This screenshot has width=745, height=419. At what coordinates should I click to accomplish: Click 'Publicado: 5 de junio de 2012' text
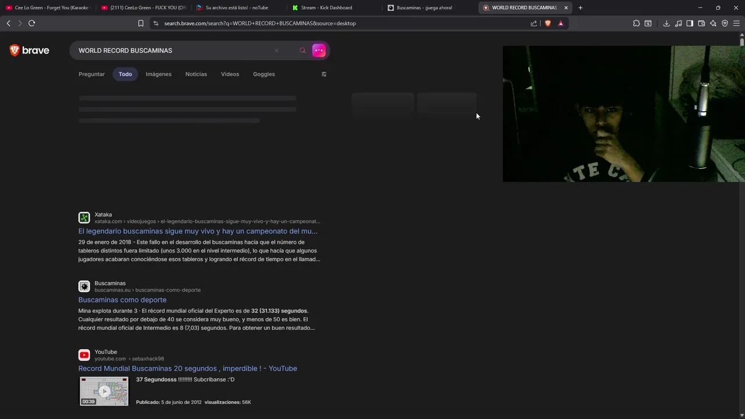[x=169, y=402]
